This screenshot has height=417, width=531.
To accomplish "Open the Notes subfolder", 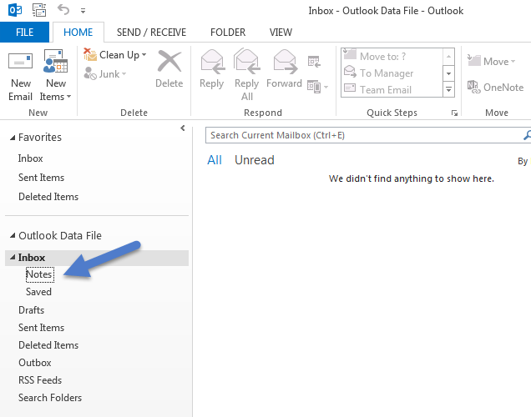I will point(39,274).
